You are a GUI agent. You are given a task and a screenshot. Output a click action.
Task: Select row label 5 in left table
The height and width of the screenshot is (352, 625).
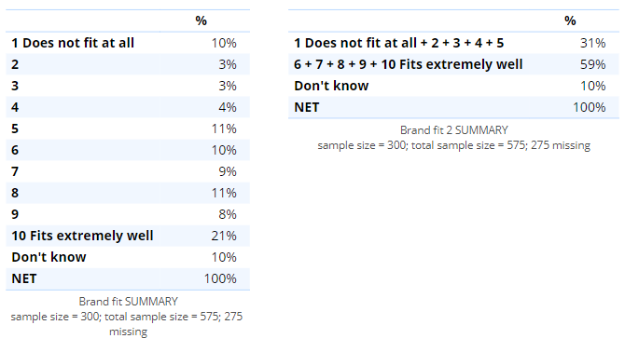[15, 129]
